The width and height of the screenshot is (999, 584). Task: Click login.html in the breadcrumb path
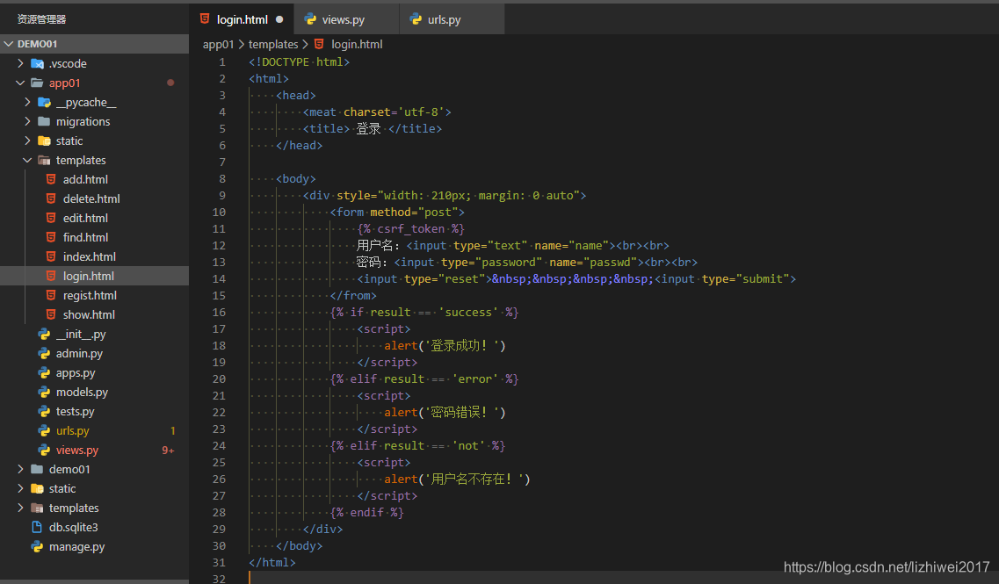(357, 44)
